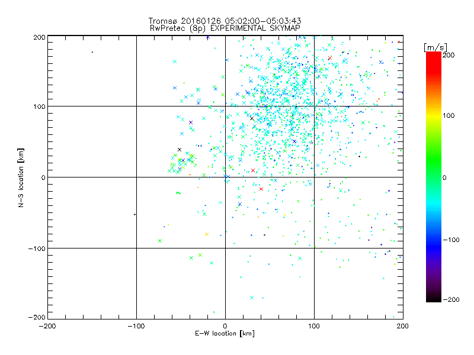Click the 'RwPretec (8p) EXPERIMENTAL SKYMAP' subtitle

[x=225, y=28]
